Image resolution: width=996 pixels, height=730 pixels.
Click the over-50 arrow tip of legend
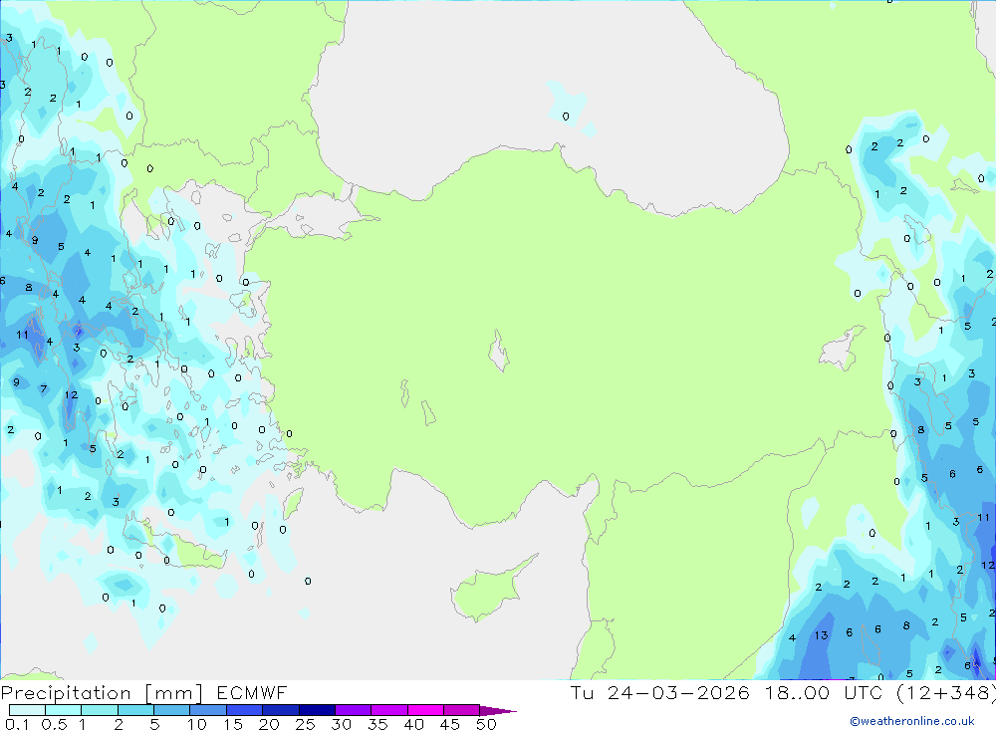(498, 711)
